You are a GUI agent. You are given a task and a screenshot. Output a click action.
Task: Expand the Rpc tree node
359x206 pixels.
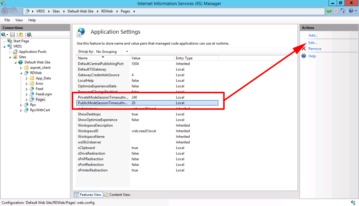(20, 104)
